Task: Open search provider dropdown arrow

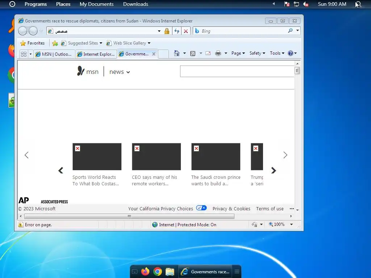Action: click(x=298, y=30)
